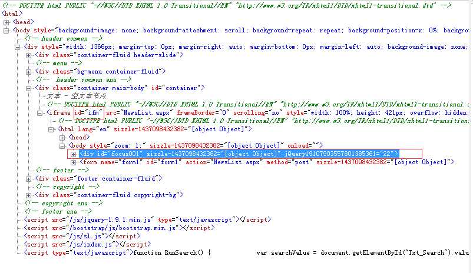Viewport: 473px width, 273px height.
Task: Select the root <html> tag
Action: point(12,14)
